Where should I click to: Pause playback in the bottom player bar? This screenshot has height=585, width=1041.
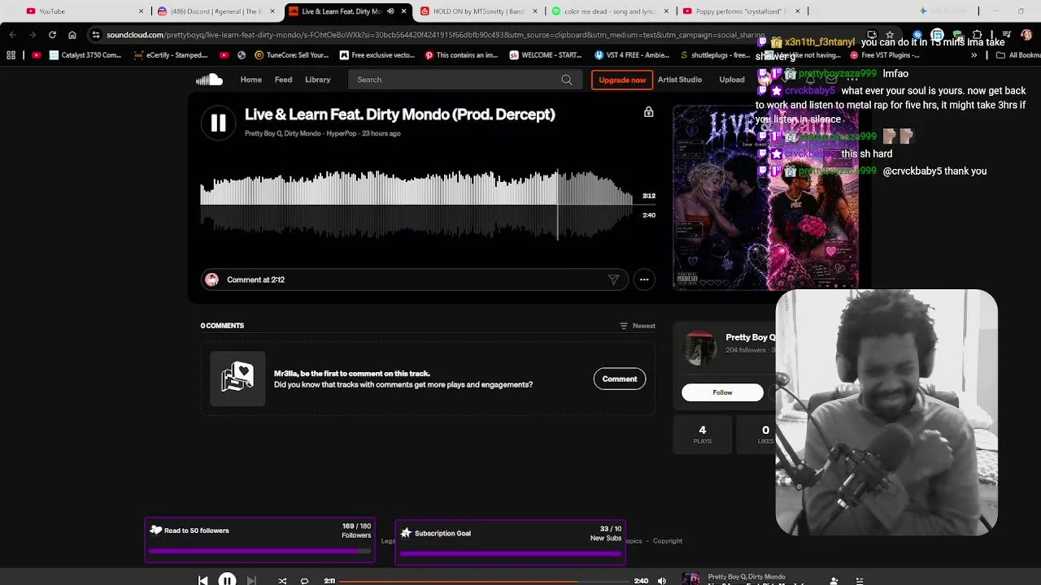[227, 580]
